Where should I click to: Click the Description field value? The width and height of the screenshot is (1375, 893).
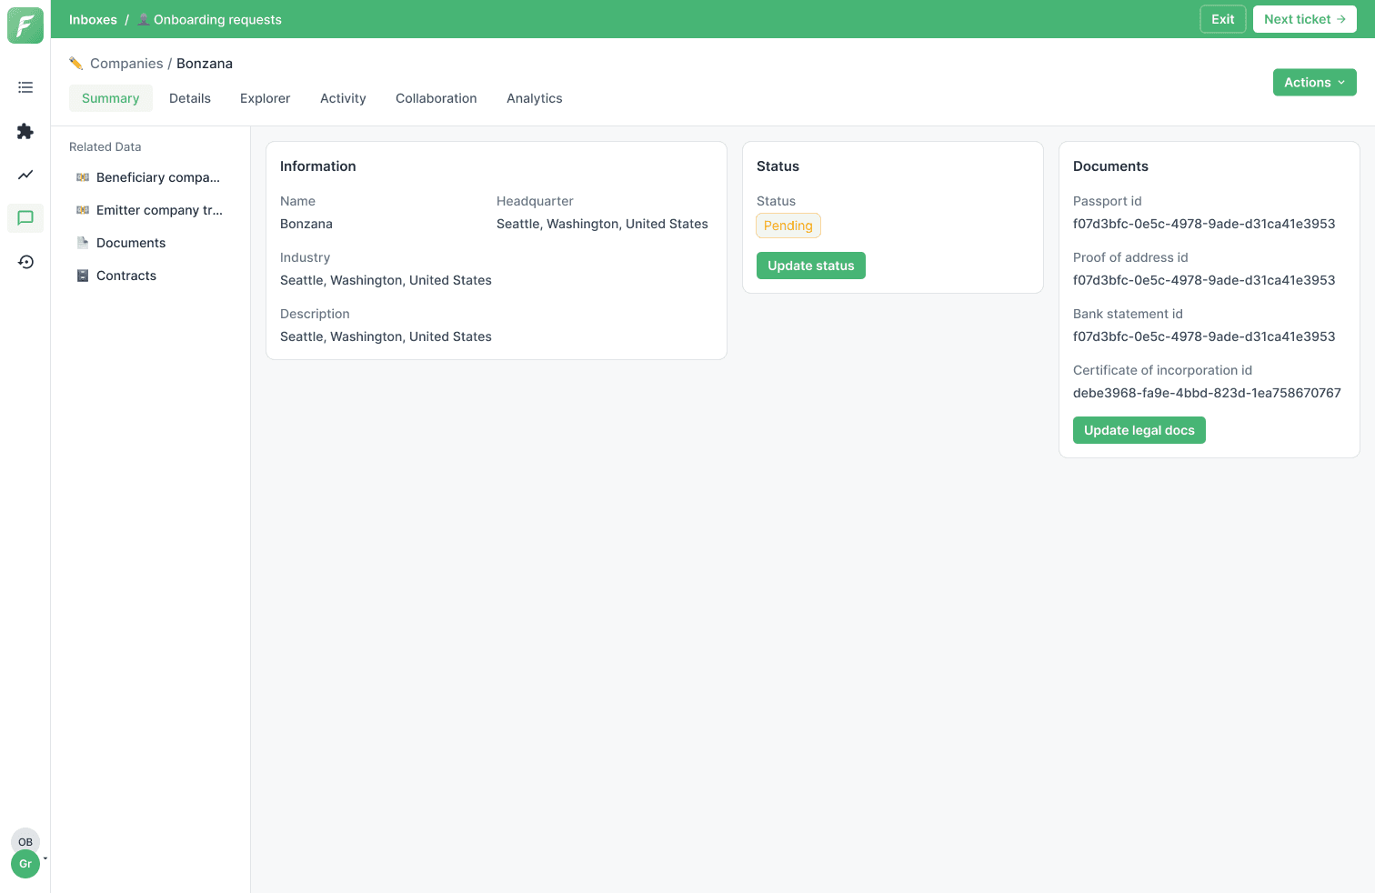pyautogui.click(x=386, y=336)
